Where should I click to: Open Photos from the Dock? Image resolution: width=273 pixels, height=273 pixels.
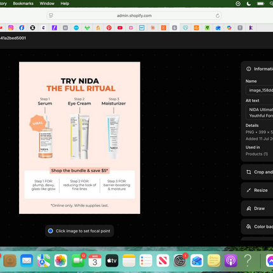click(61, 261)
